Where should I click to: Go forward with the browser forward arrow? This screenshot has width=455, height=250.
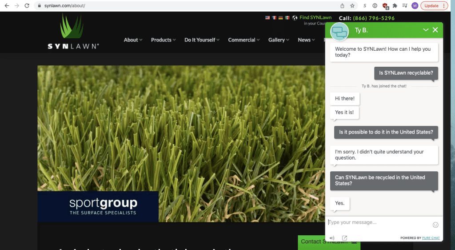(17, 5)
